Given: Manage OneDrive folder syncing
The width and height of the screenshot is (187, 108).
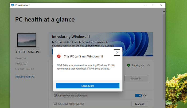Looking at the screenshot, I should pos(139,104).
